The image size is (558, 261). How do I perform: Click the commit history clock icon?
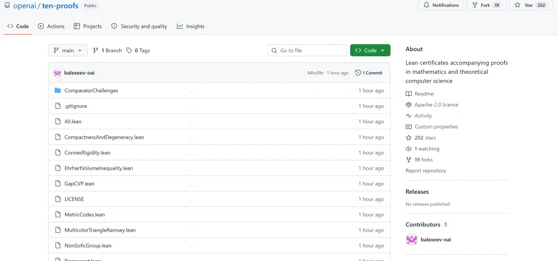click(358, 73)
